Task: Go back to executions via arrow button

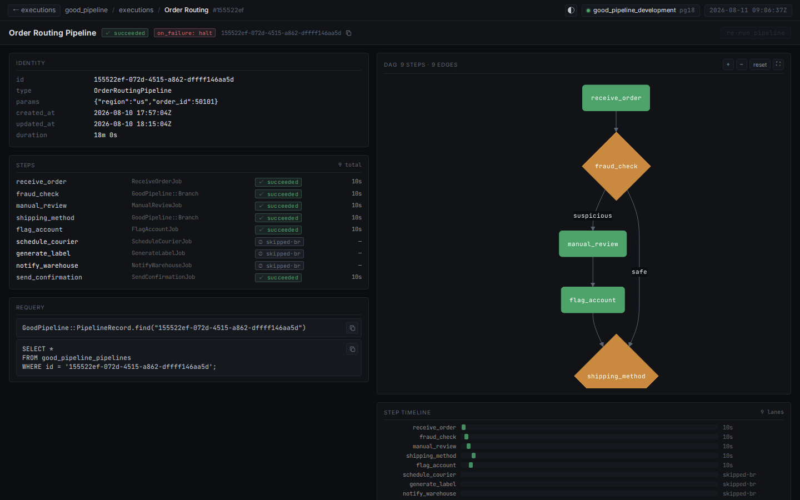Action: coord(34,10)
